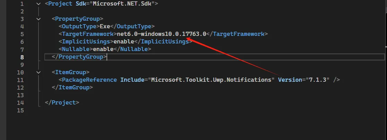Collapse the PropertyGroup fold chevron
Screen dimensions: 387x140
pos(38,19)
